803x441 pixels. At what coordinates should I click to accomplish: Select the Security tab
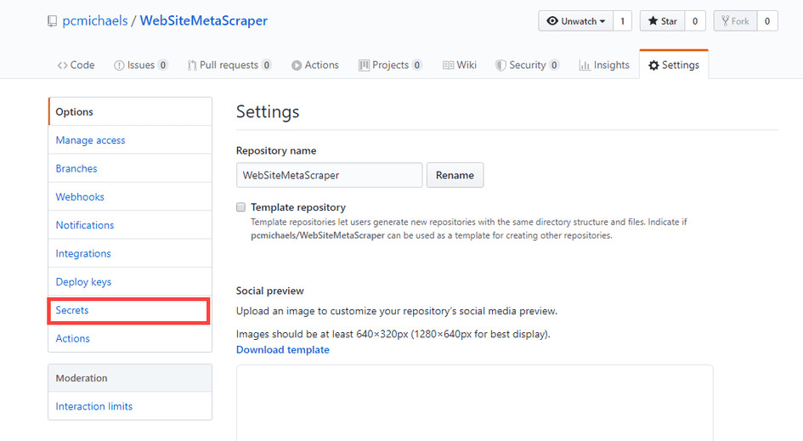tap(528, 65)
